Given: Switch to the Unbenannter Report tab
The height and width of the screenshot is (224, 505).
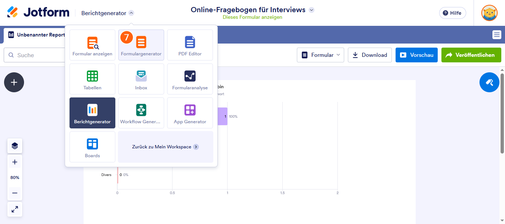Looking at the screenshot, I should click(37, 35).
